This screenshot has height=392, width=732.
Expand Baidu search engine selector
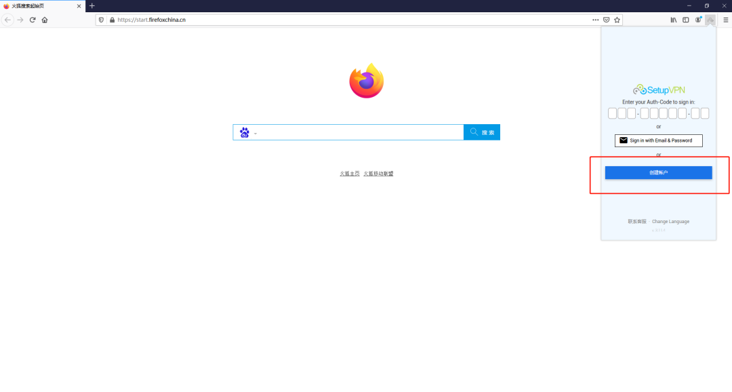[x=247, y=133]
